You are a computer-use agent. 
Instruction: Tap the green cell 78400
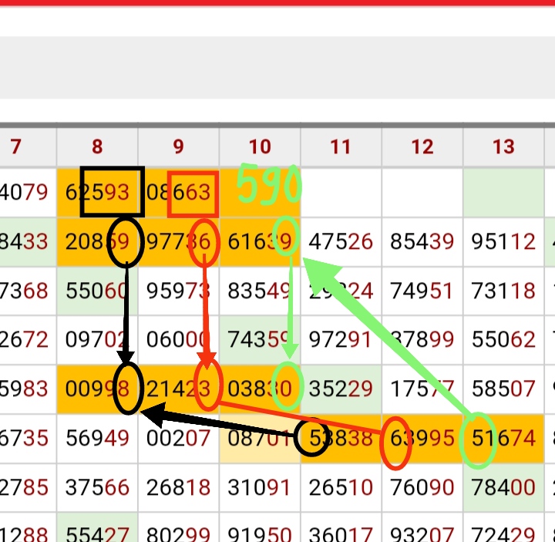pos(503,487)
